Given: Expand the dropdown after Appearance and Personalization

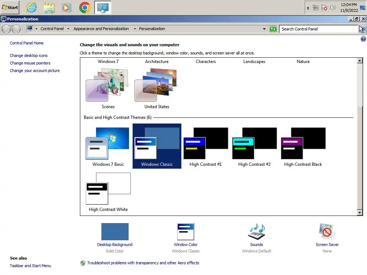Looking at the screenshot, I should pos(135,29).
